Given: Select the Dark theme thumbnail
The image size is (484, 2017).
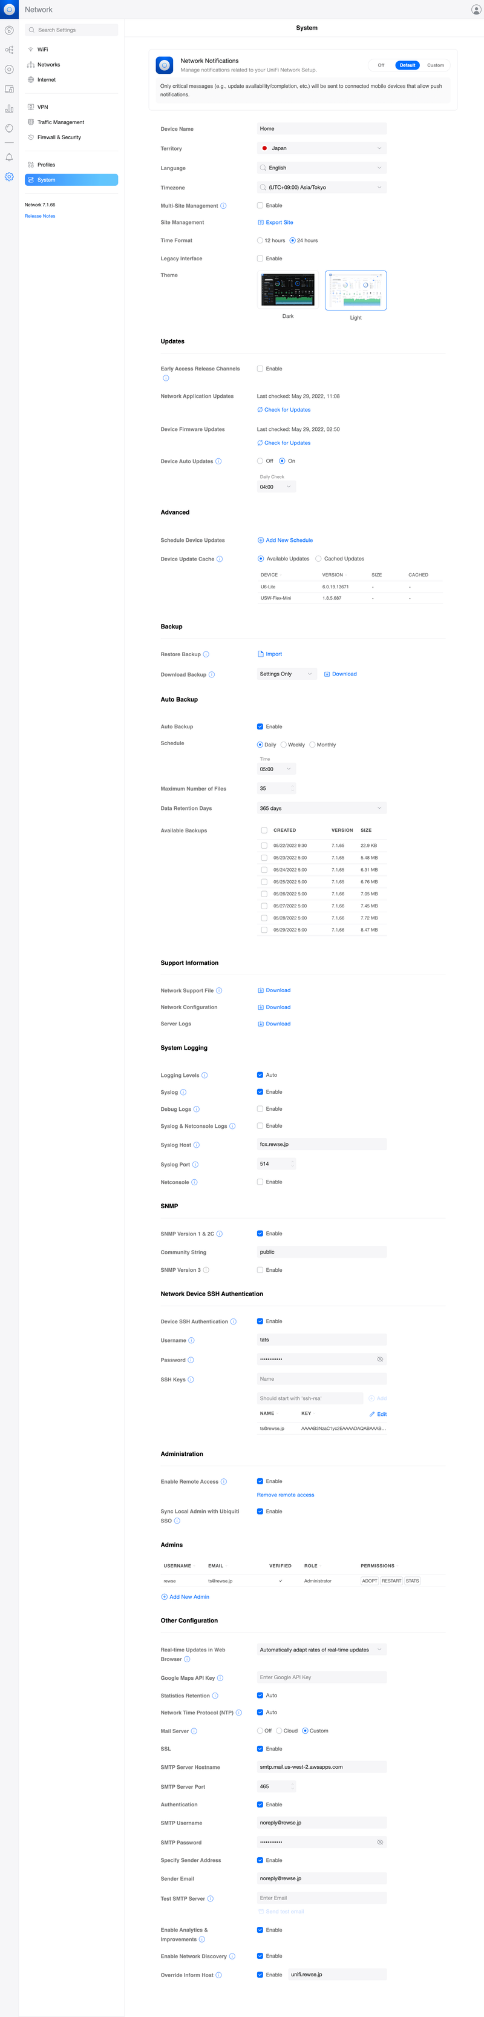Looking at the screenshot, I should tap(287, 291).
